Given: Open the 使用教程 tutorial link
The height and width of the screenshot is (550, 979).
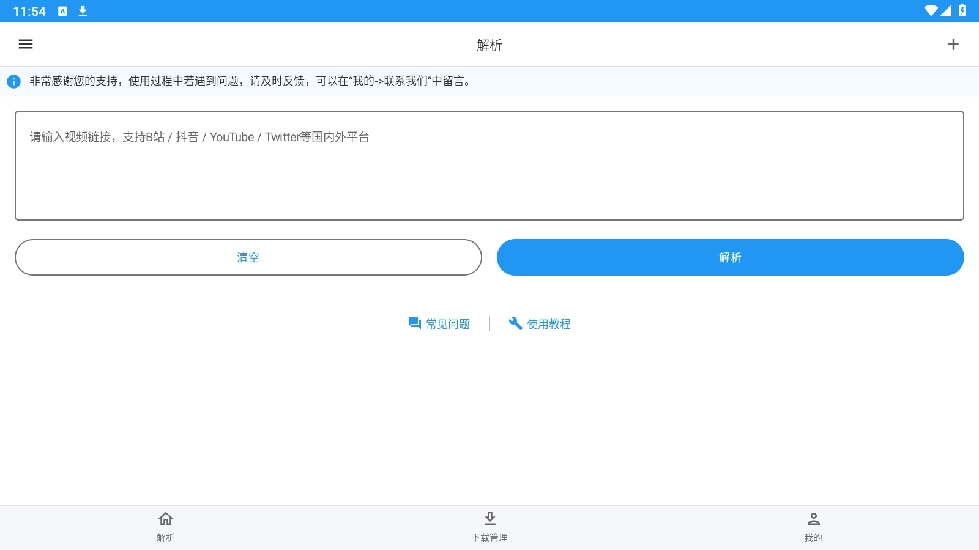Looking at the screenshot, I should tap(548, 324).
